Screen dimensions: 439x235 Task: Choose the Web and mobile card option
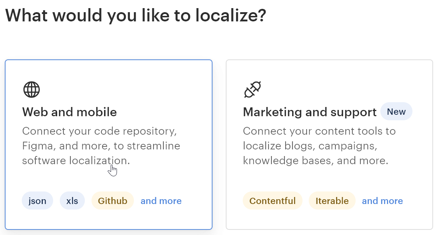click(x=108, y=177)
